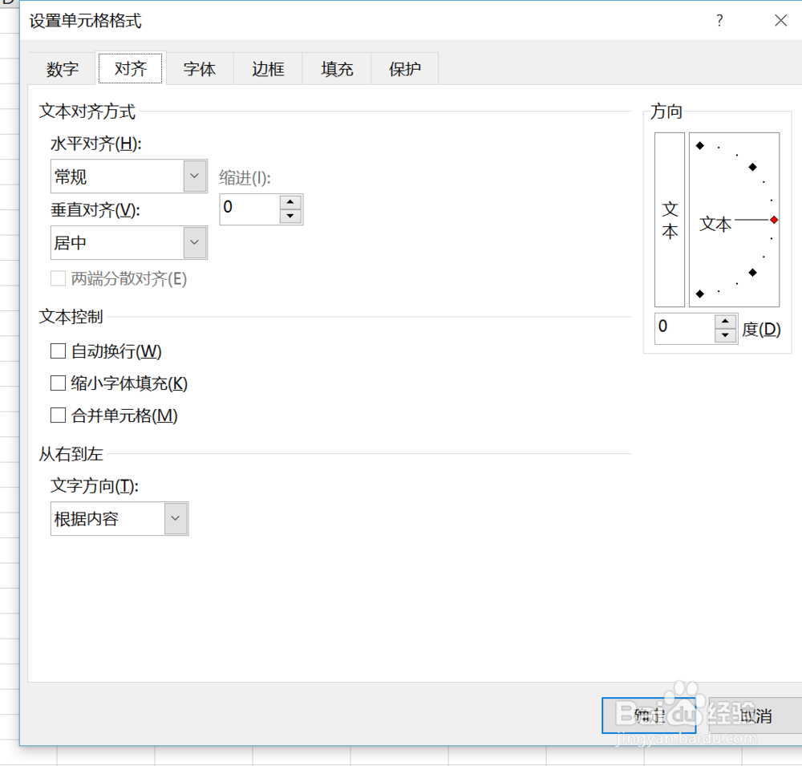
Task: Increase rotation degrees with up arrow
Action: point(726,322)
